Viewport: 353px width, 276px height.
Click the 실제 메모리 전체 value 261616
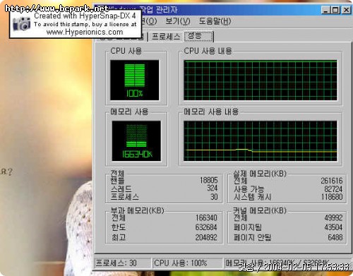(x=332, y=181)
